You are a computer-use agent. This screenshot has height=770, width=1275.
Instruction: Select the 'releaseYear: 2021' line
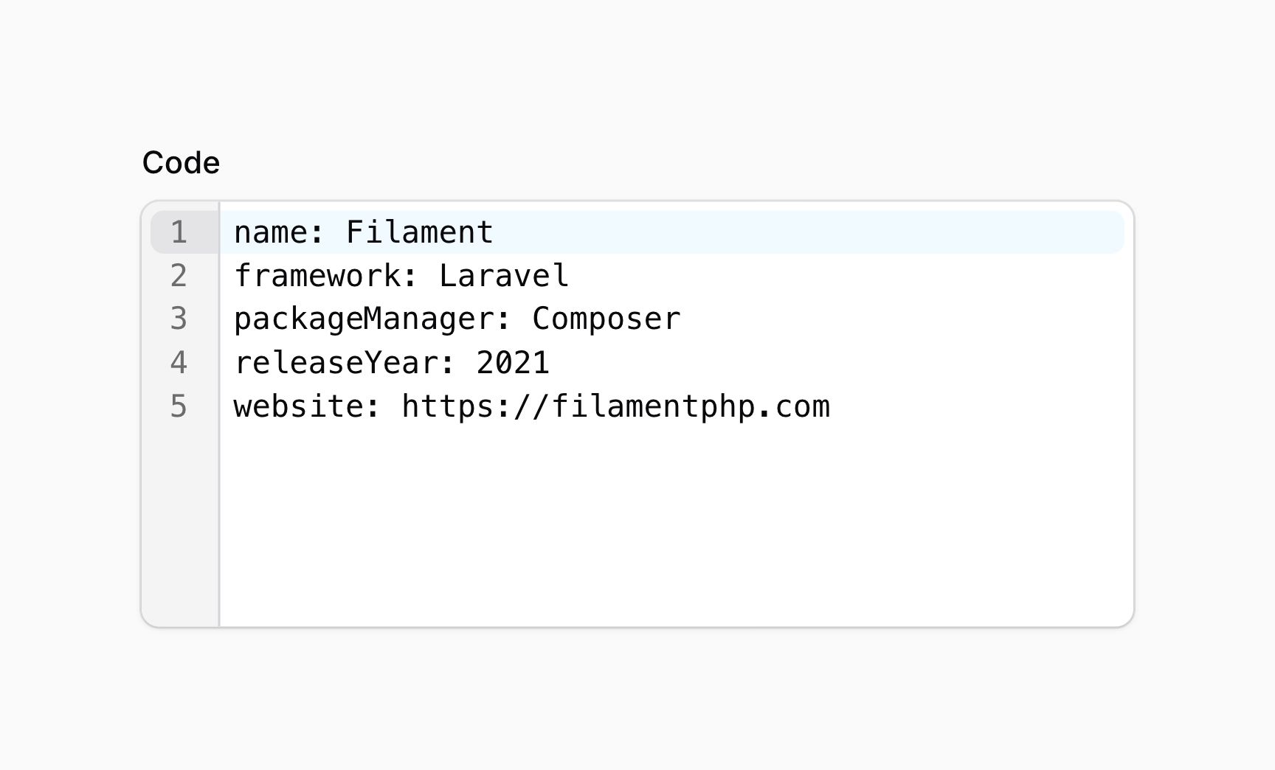coord(391,362)
